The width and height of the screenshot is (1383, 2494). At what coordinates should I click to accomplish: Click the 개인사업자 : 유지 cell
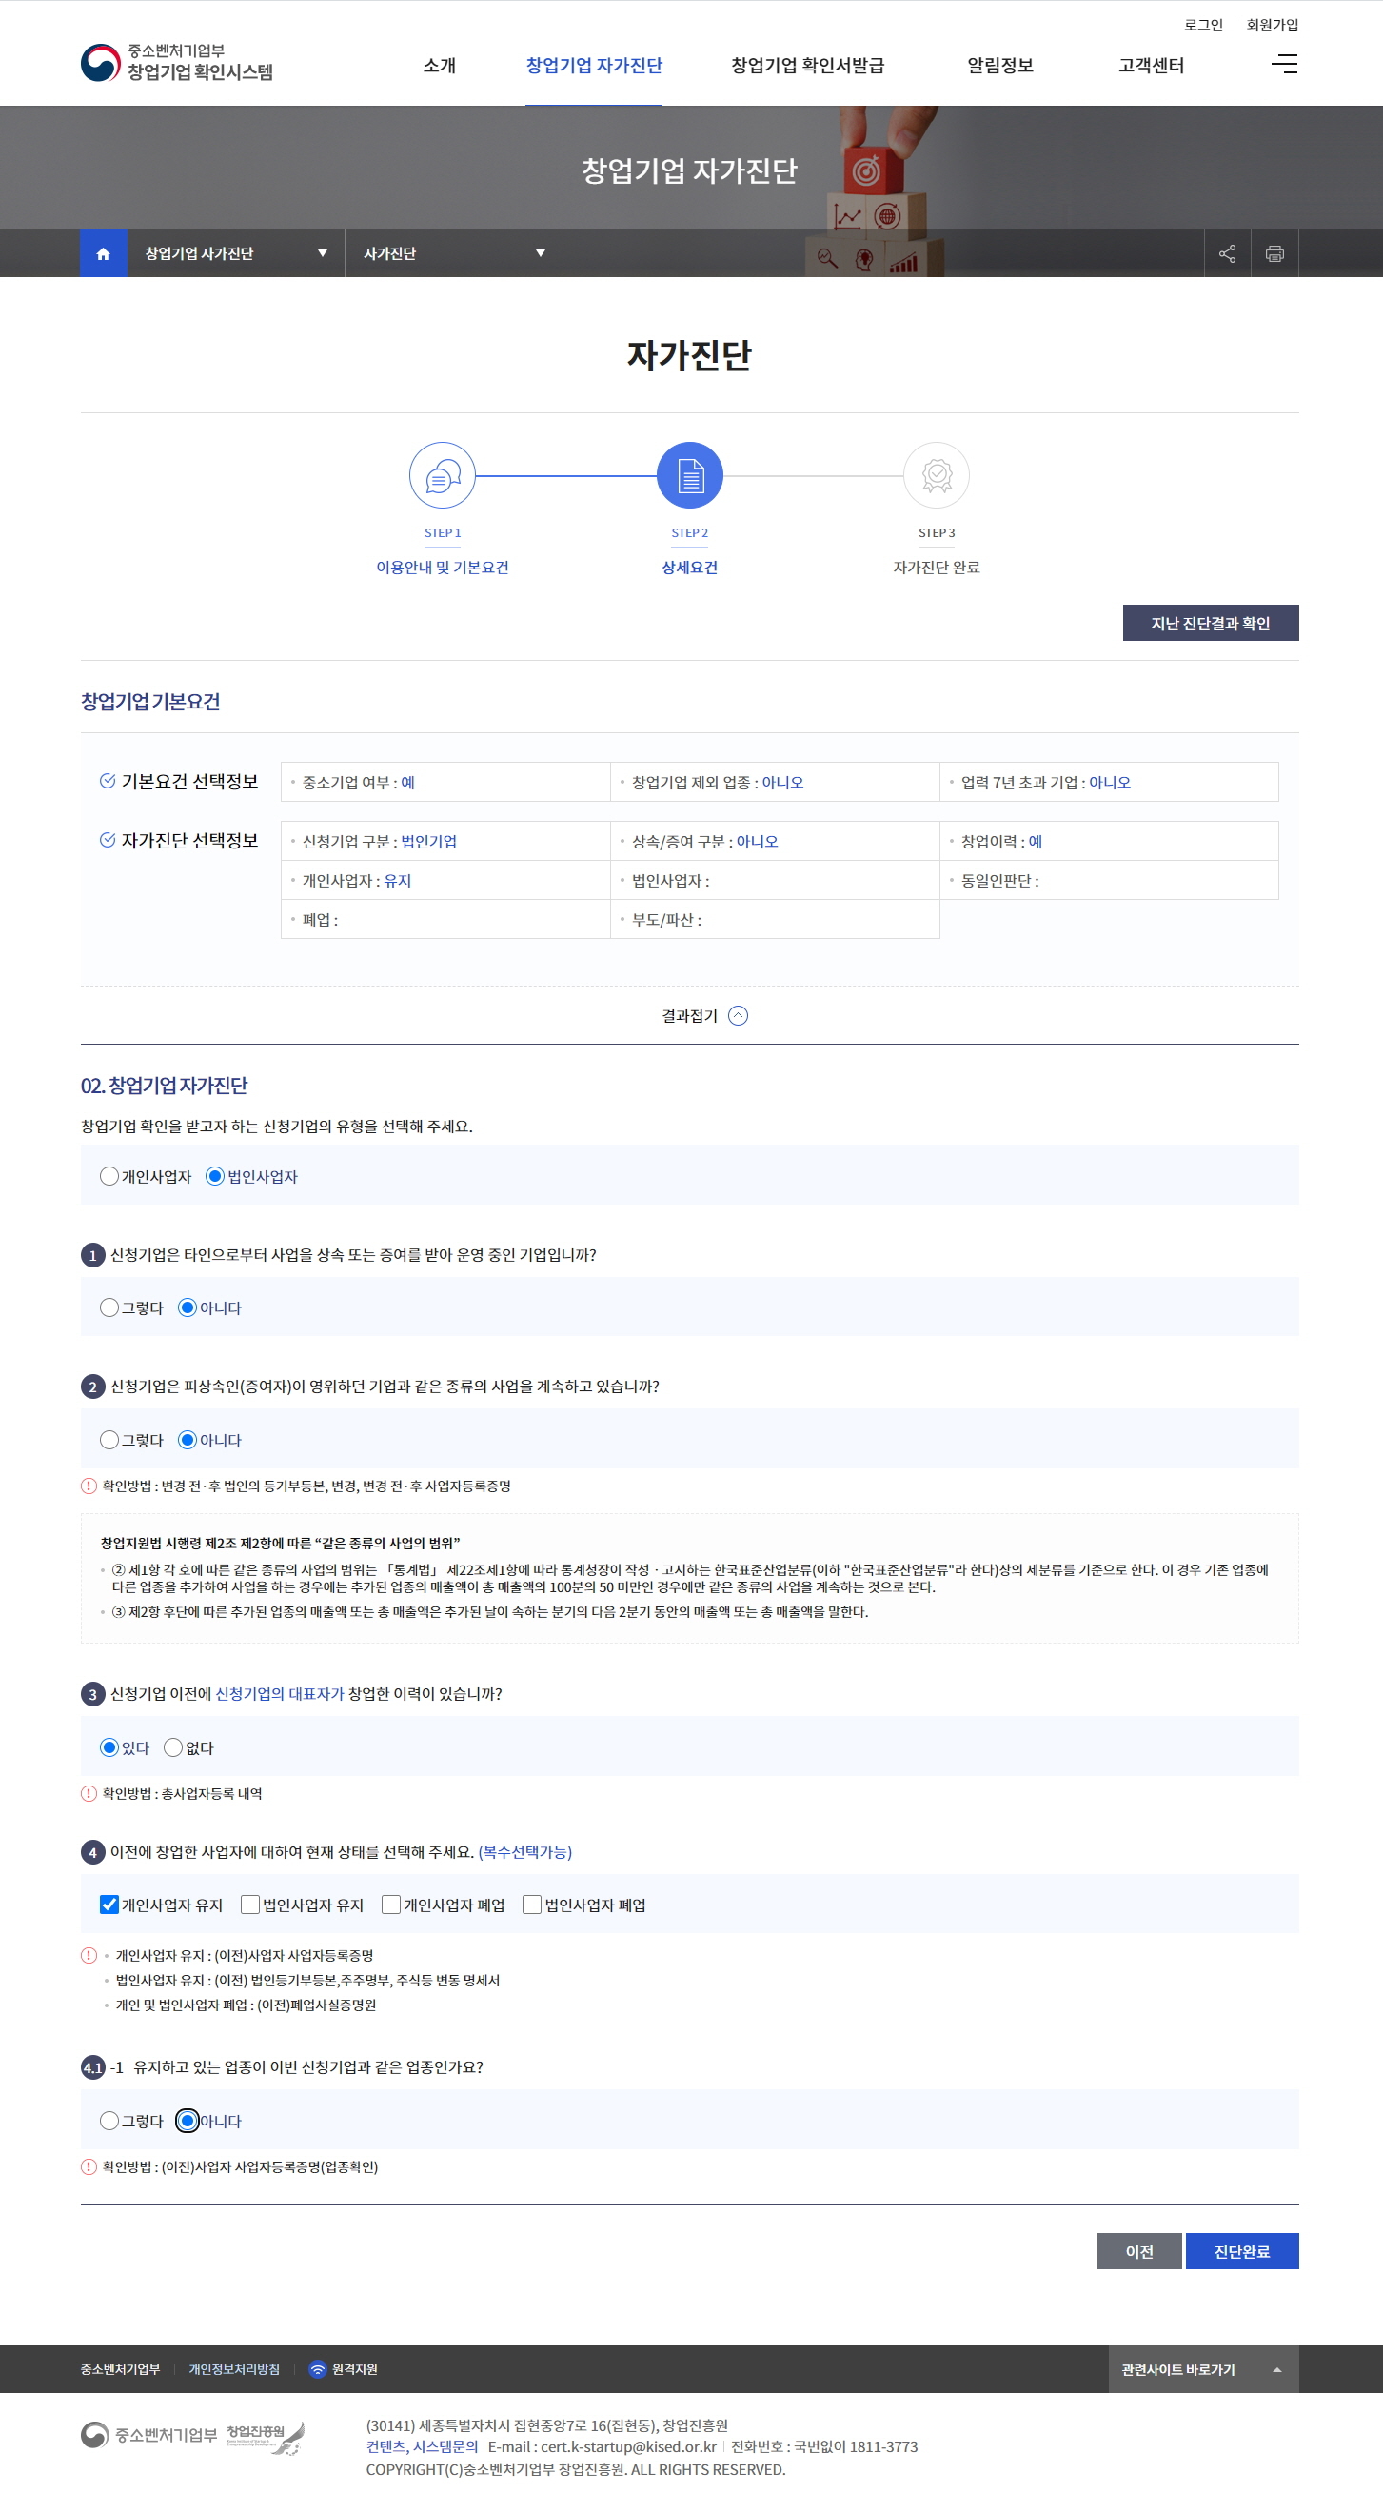pyautogui.click(x=445, y=880)
